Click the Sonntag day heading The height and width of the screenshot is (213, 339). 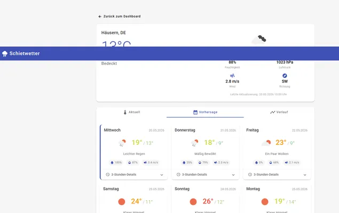tap(182, 189)
